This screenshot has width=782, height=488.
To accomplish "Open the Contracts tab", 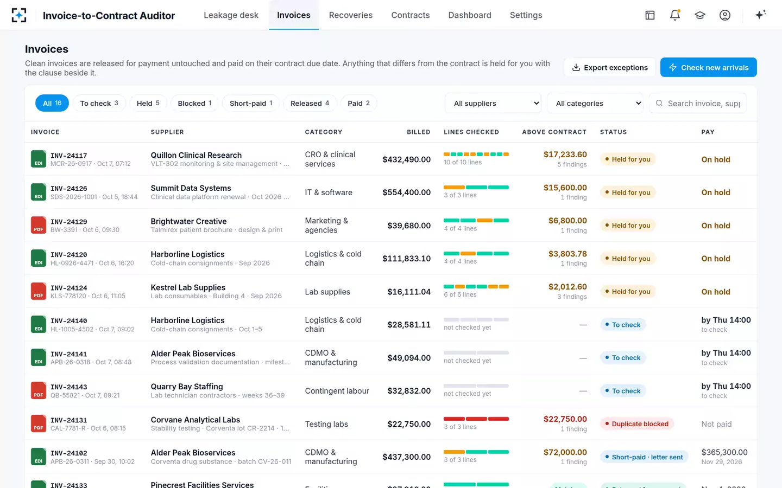I will coord(411,15).
